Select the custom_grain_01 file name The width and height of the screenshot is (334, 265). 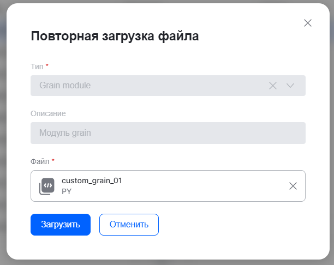(91, 180)
